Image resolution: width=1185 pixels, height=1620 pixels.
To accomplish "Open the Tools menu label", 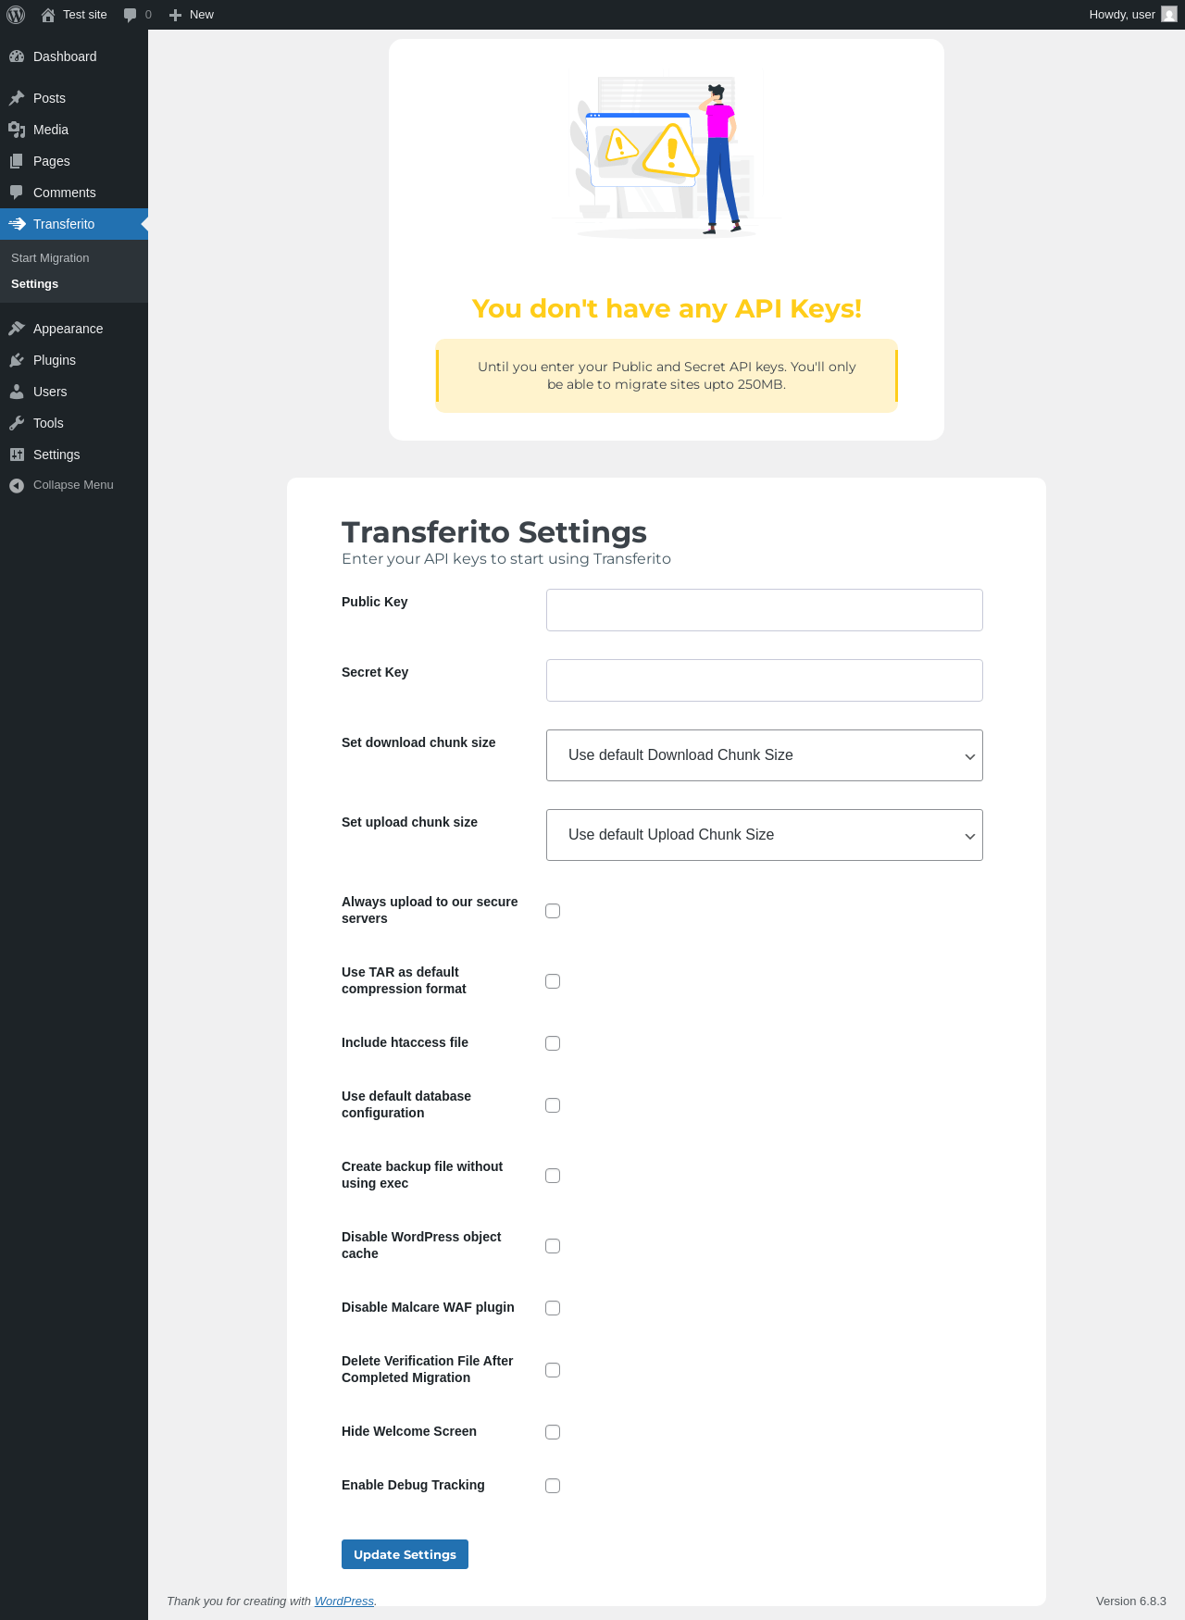I will point(48,423).
